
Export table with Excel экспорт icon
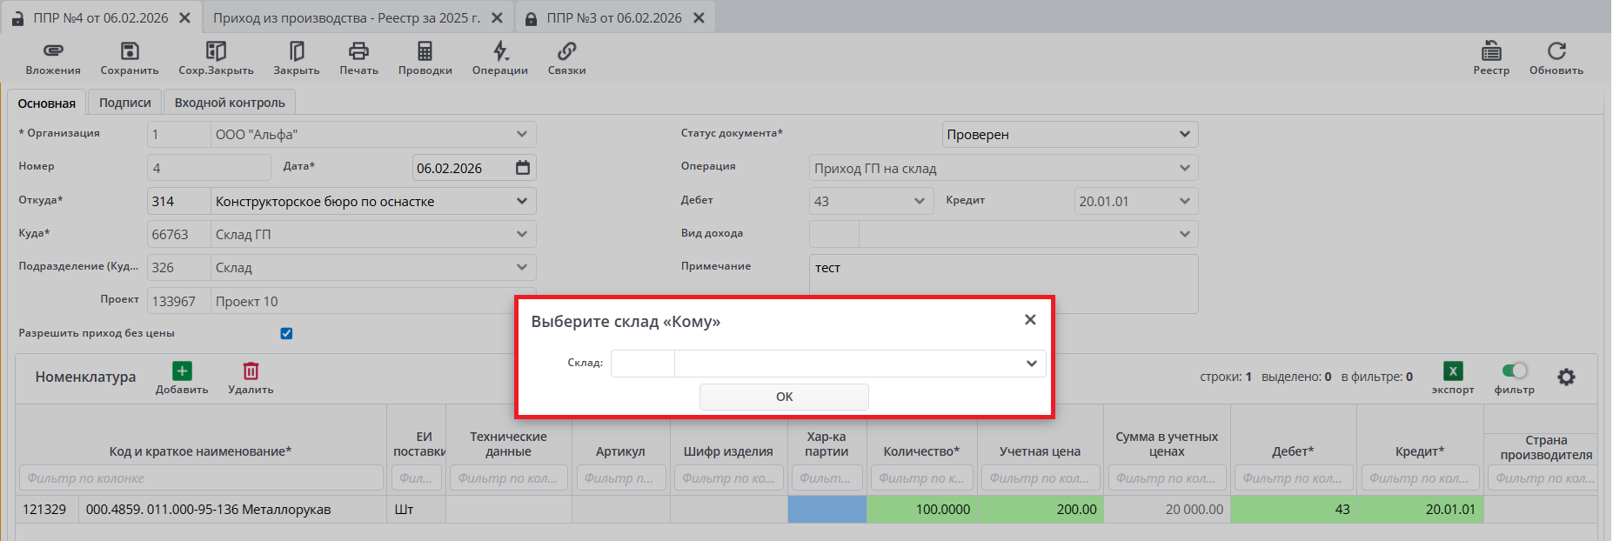click(x=1452, y=371)
